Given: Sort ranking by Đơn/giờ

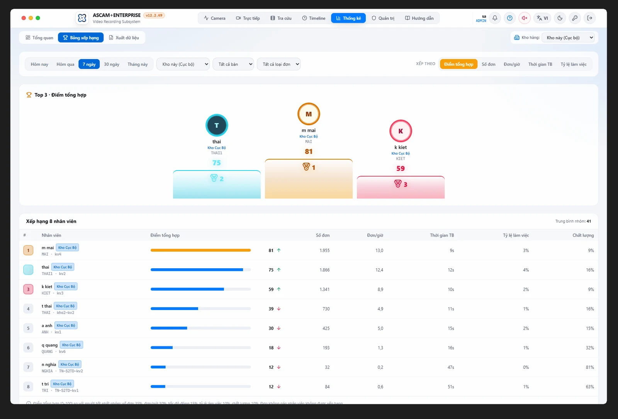Looking at the screenshot, I should pyautogui.click(x=512, y=64).
